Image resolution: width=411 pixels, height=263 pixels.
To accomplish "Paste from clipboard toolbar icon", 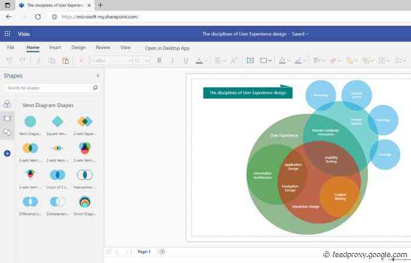I will pyautogui.click(x=66, y=61).
